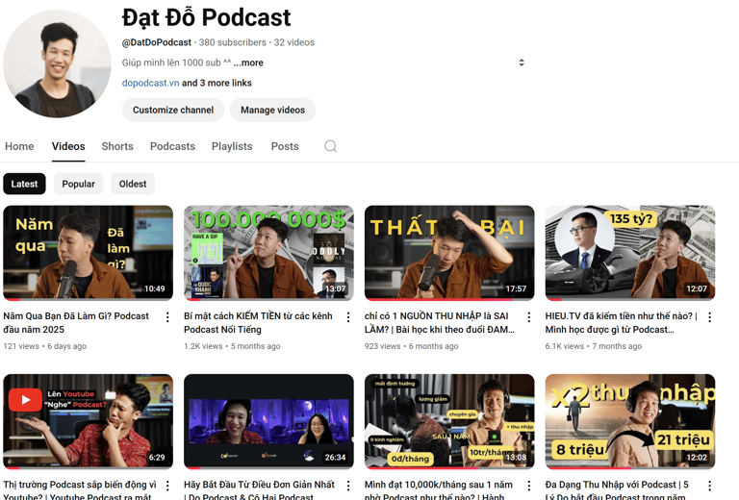Viewport: 739px width, 500px height.
Task: Show the 'and 3 more links' list
Action: pyautogui.click(x=217, y=83)
